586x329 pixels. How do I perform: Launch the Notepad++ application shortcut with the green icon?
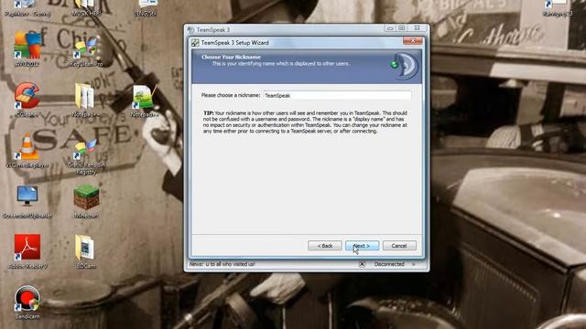(143, 100)
